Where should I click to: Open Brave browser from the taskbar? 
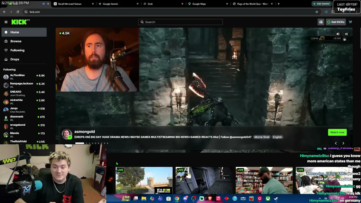click(210, 198)
